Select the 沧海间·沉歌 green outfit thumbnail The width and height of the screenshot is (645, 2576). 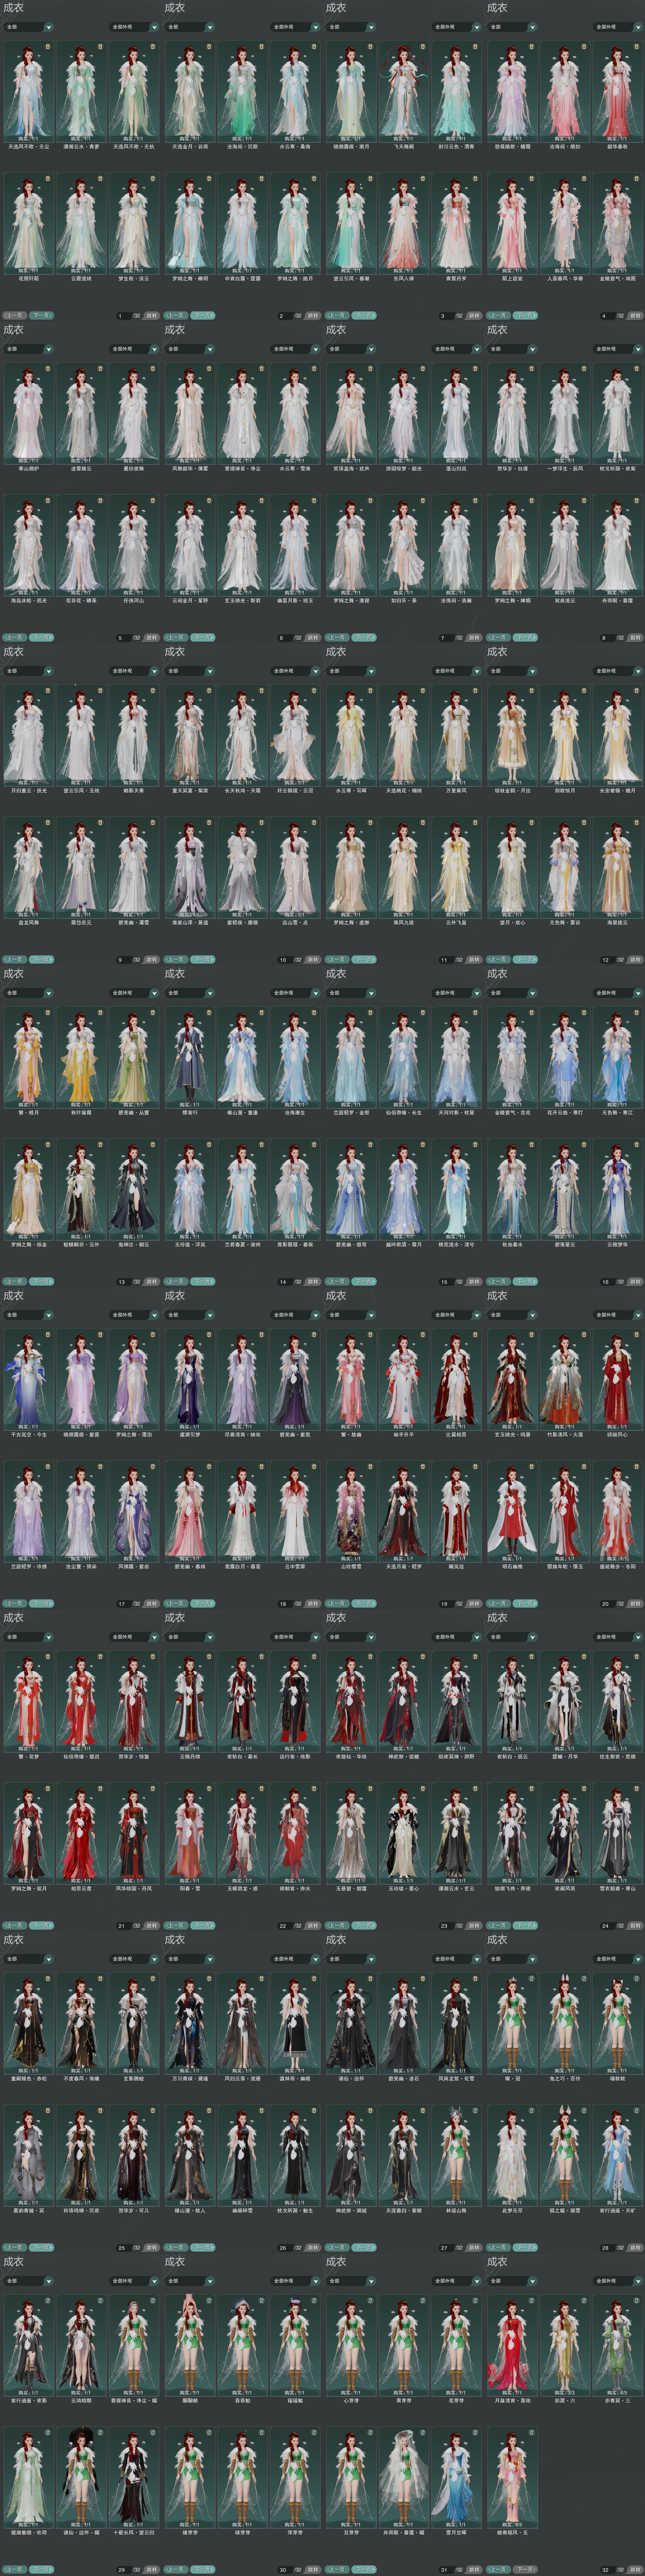(243, 91)
